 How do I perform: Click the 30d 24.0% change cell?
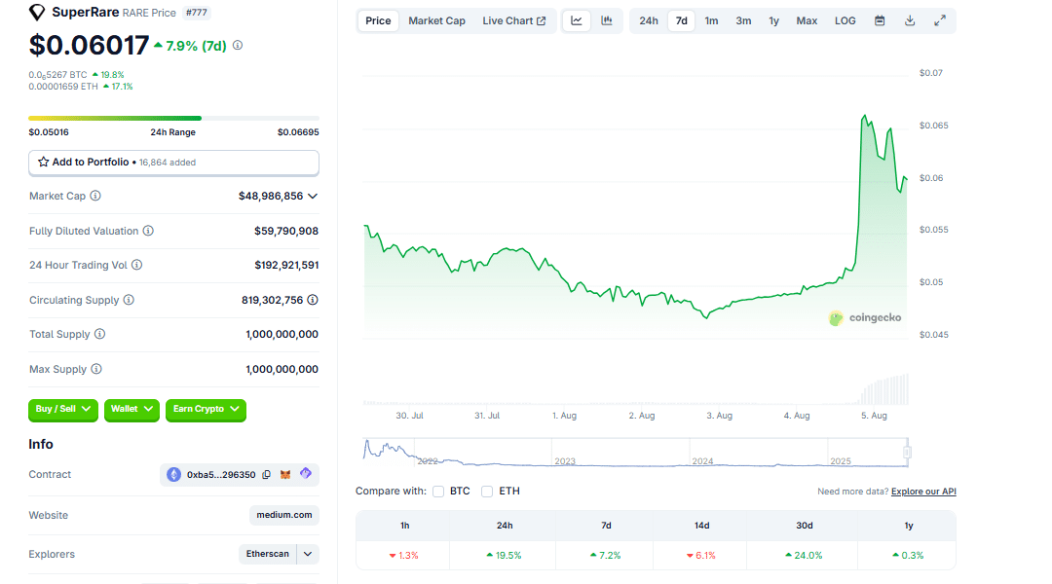click(x=804, y=555)
